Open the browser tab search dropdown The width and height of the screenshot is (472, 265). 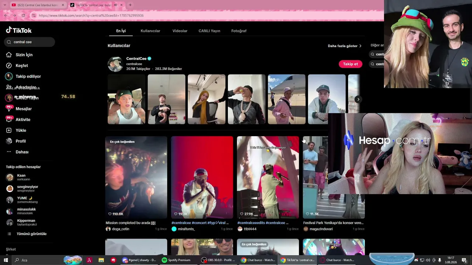coord(6,5)
